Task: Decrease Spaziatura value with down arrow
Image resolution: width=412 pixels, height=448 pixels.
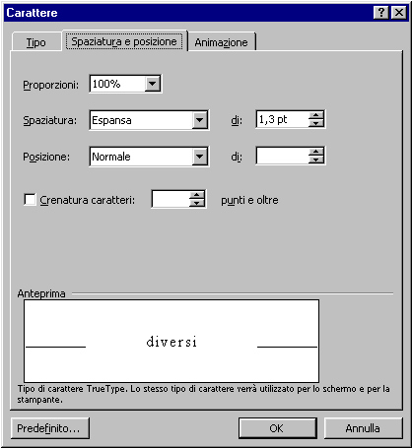Action: pyautogui.click(x=316, y=123)
